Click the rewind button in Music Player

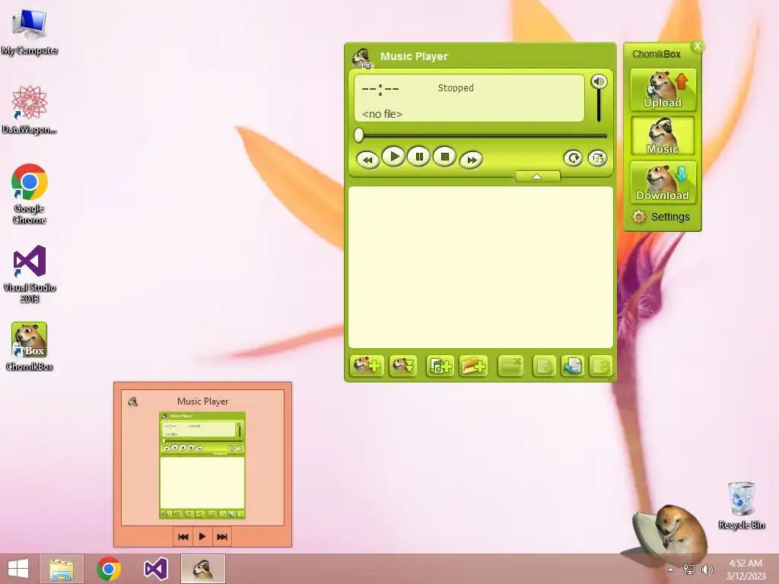[367, 160]
